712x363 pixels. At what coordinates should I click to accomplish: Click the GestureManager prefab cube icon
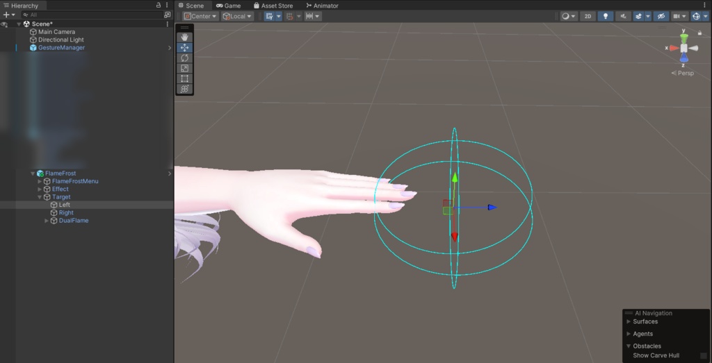point(33,48)
